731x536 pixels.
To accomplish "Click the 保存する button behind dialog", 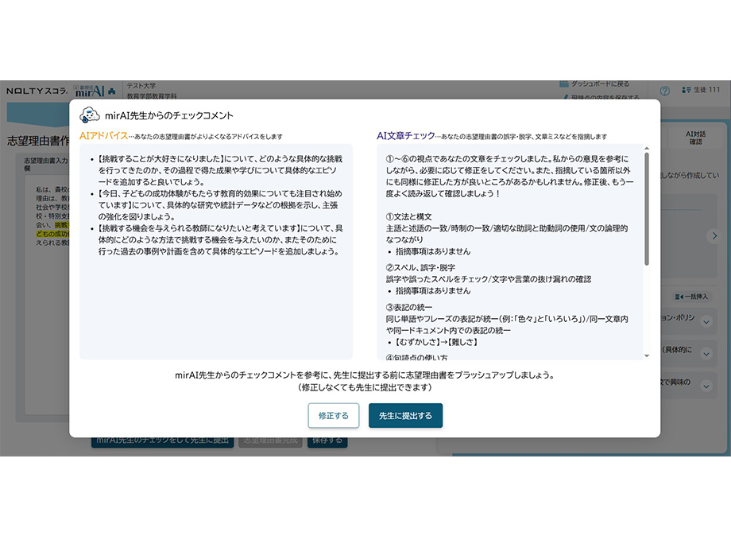I will 327,441.
